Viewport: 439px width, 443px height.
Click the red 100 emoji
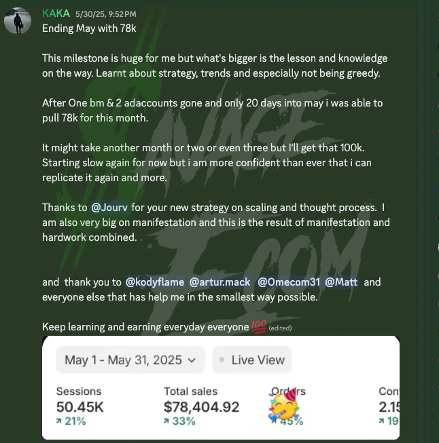pyautogui.click(x=259, y=327)
